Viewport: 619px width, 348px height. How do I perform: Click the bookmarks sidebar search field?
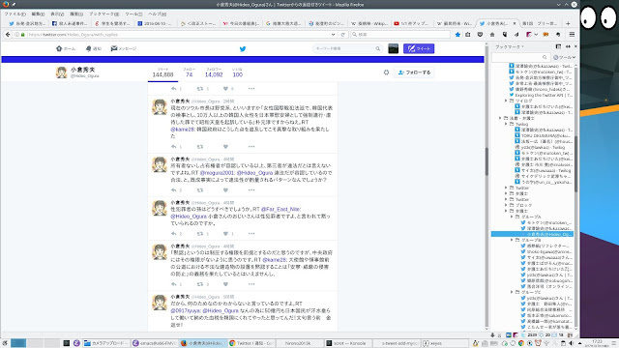(520, 58)
